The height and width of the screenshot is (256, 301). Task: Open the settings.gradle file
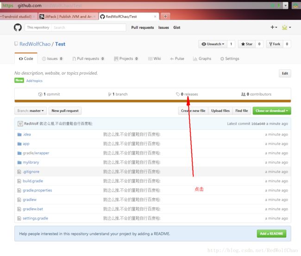click(35, 218)
